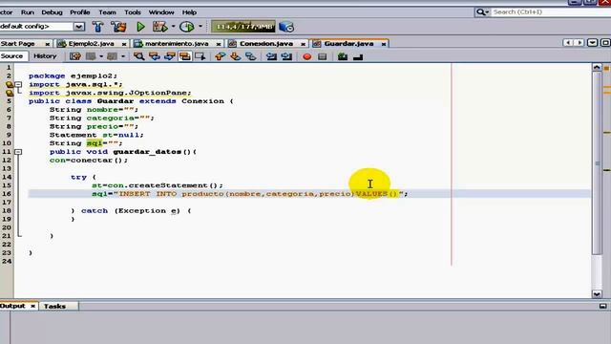Collapse guardar_datos method fold on line 11
Image resolution: width=611 pixels, height=344 pixels.
18,152
